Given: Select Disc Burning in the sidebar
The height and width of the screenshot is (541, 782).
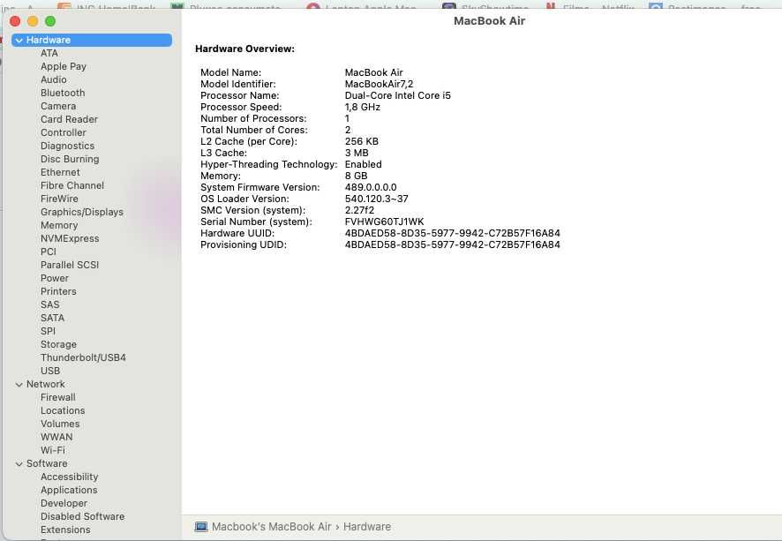Looking at the screenshot, I should [x=70, y=159].
